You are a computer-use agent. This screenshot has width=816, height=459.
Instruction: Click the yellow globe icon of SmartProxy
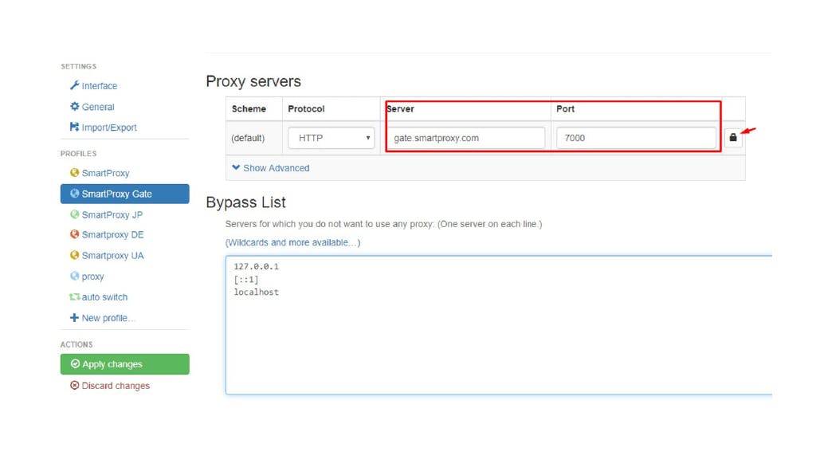tap(74, 172)
